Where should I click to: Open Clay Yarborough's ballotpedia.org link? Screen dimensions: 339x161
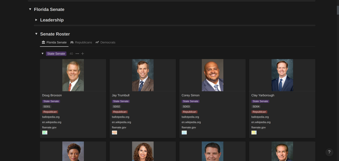click(260, 117)
